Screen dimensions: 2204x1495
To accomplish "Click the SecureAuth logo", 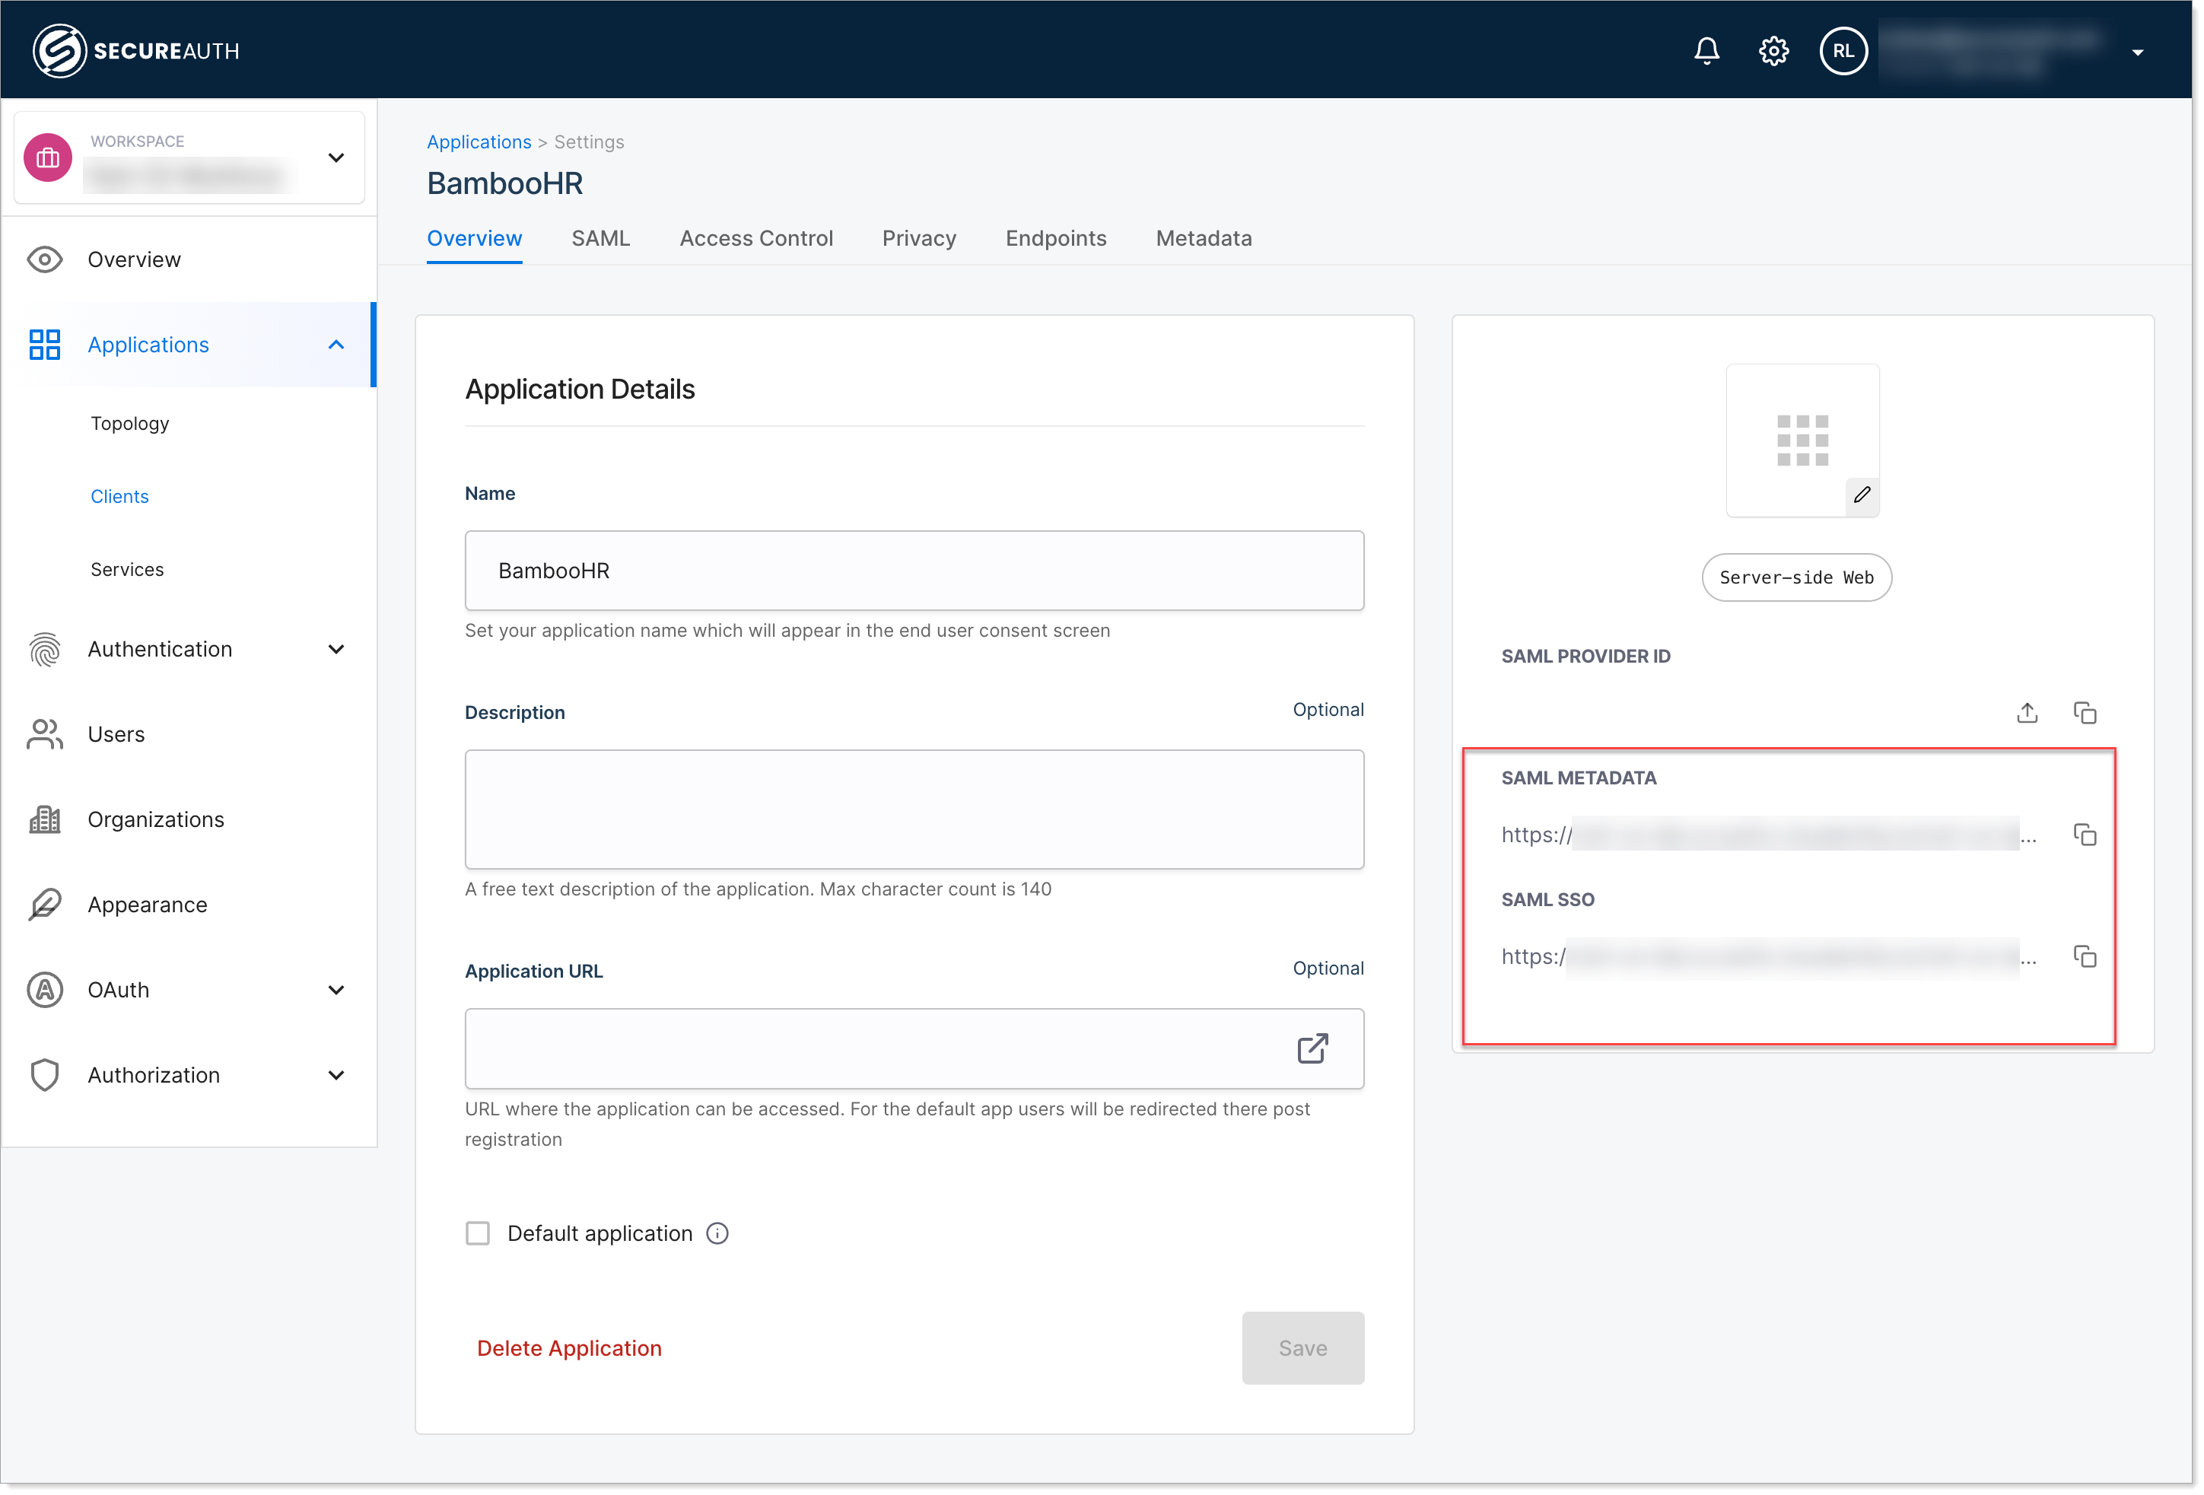I will (137, 50).
